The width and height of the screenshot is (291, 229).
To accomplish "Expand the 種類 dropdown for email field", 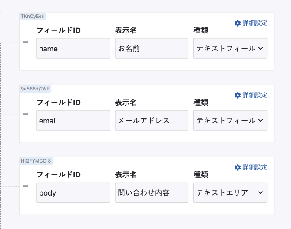I will pos(230,120).
